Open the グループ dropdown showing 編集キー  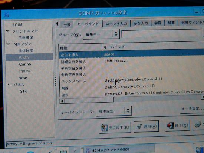tap(101, 34)
